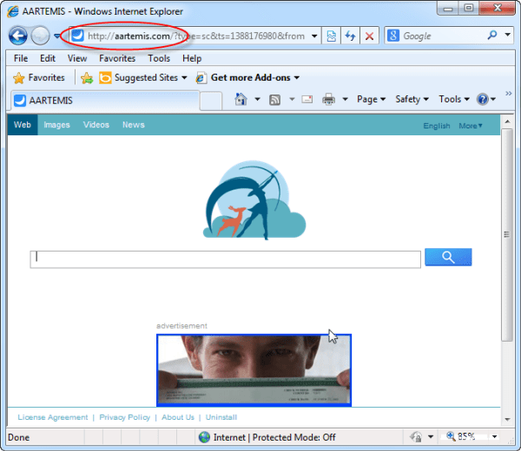This screenshot has width=521, height=451.
Task: Expand the command bar overflow chevron
Action: 508,94
